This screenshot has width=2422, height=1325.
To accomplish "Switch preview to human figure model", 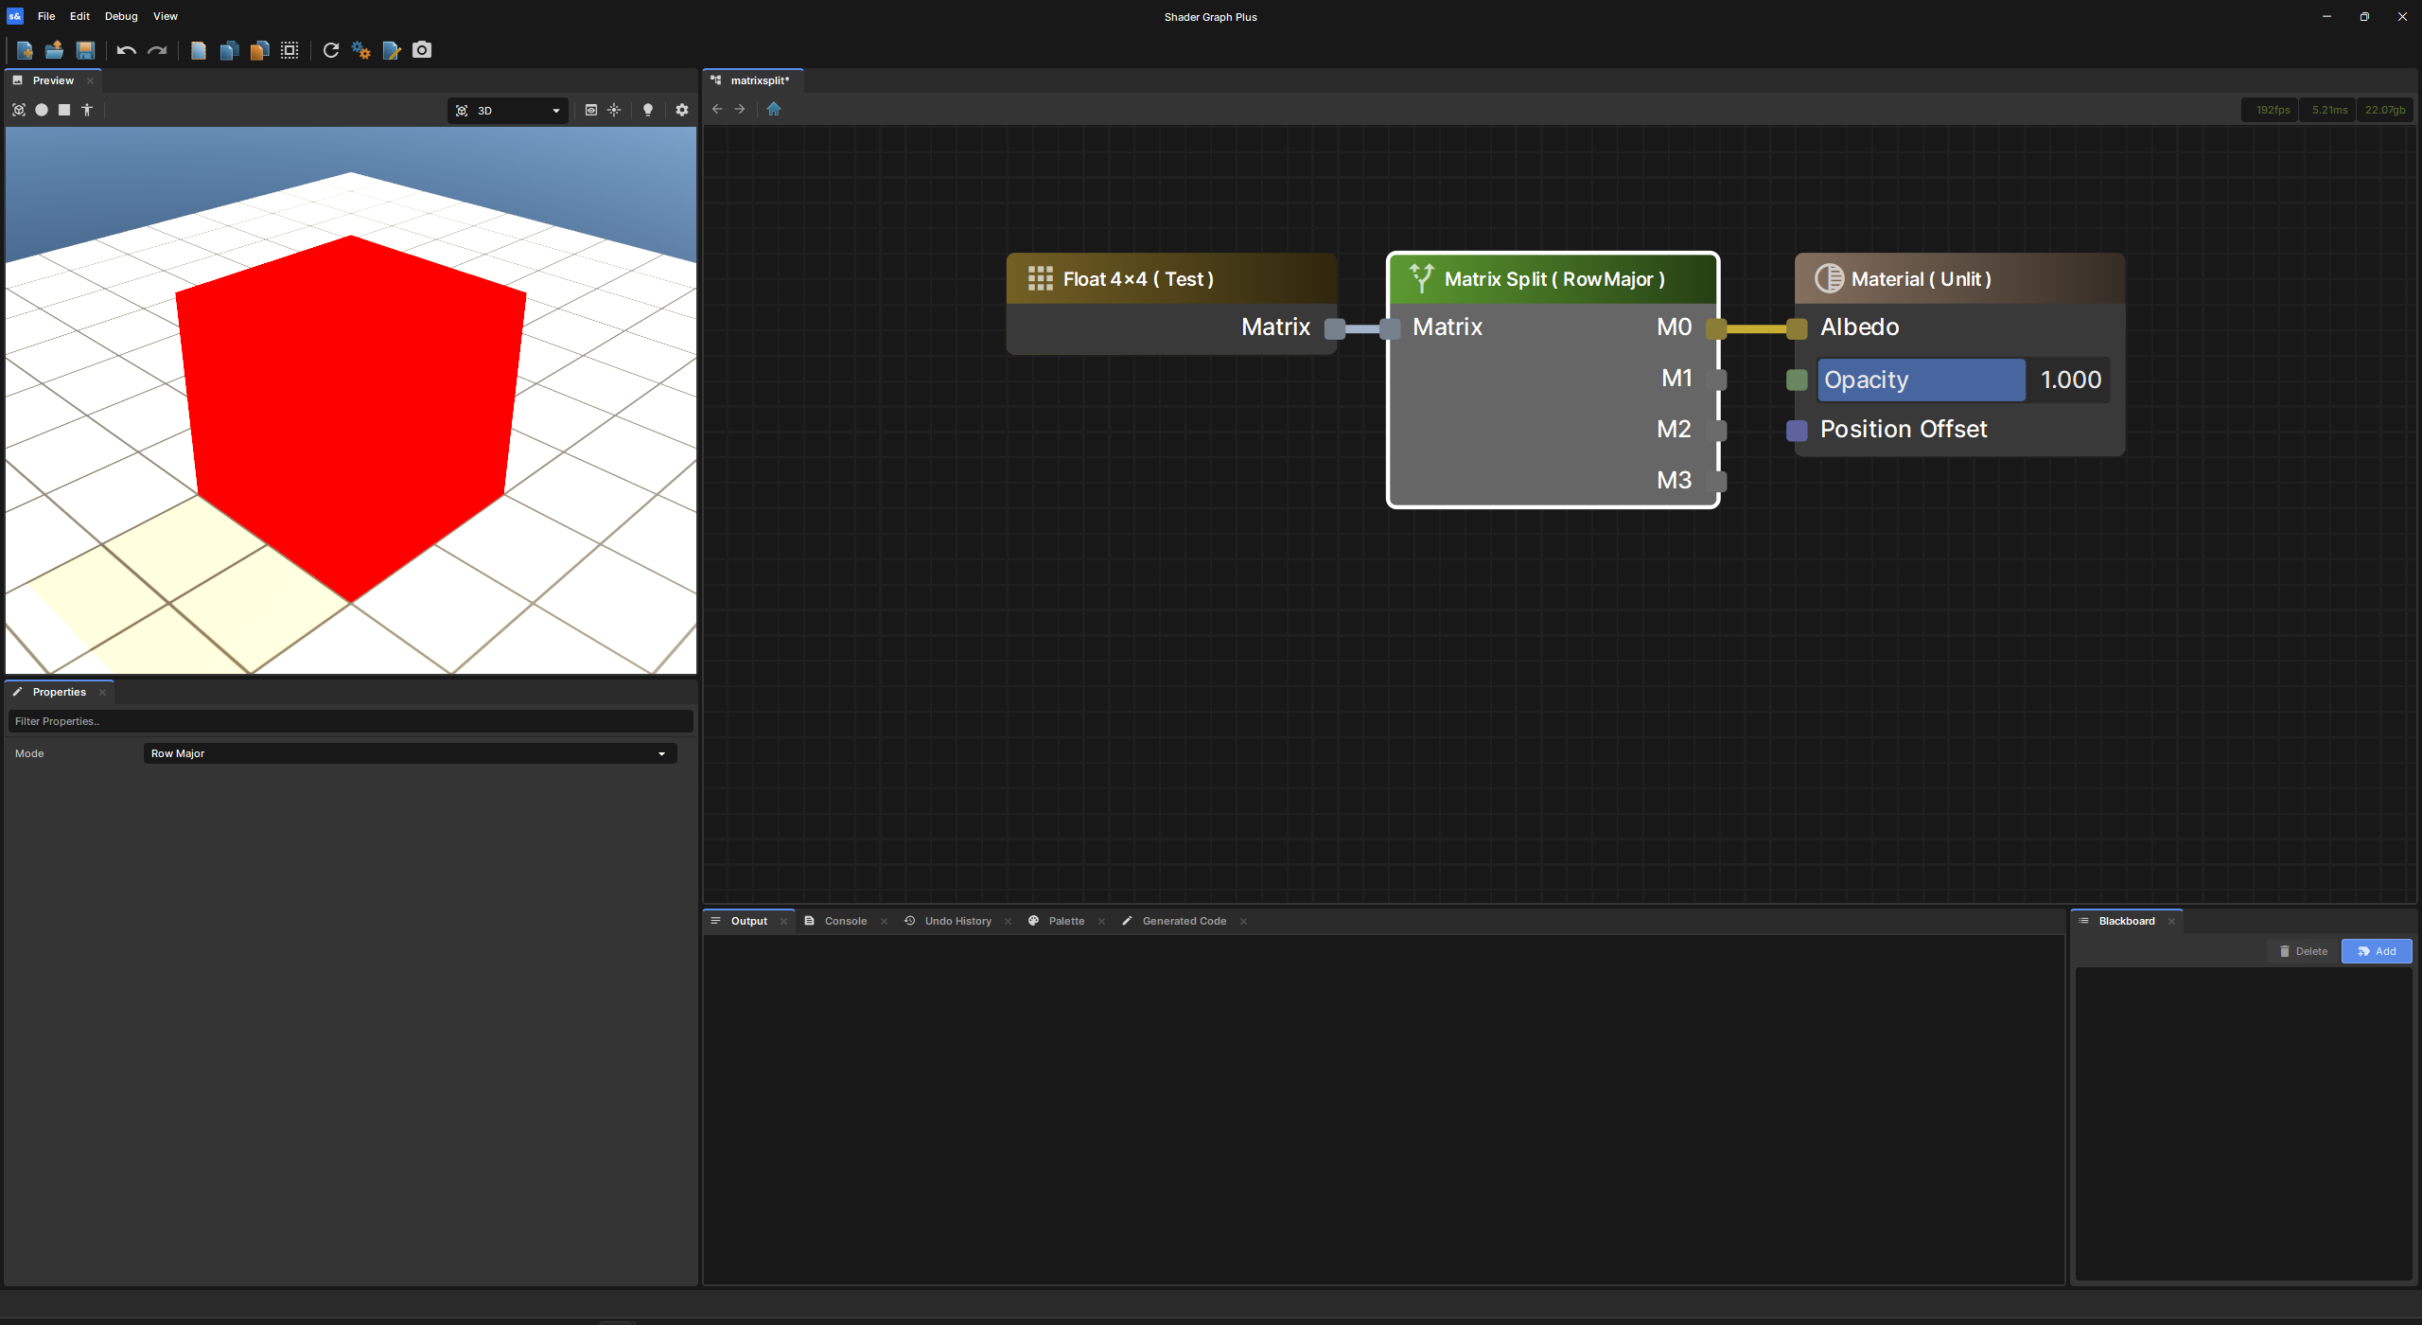I will pos(87,110).
